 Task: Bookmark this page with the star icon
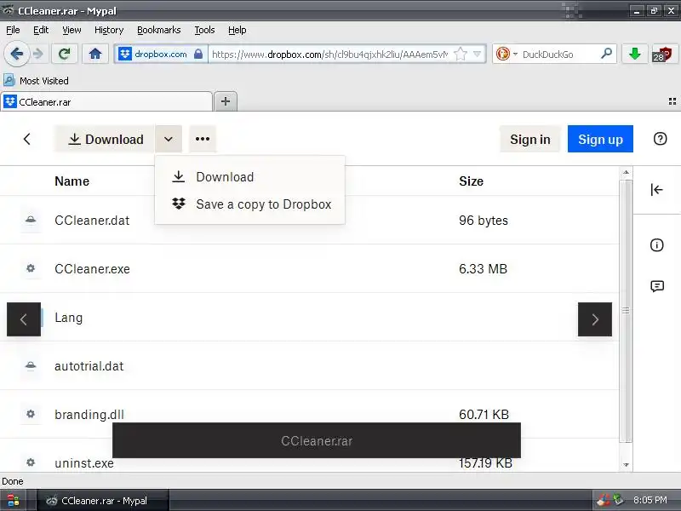(460, 55)
